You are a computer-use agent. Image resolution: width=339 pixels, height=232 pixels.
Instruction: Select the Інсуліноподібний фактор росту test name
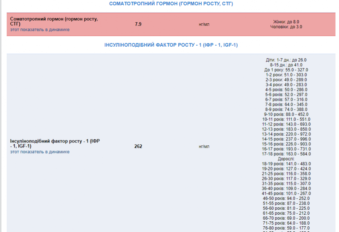click(55, 144)
